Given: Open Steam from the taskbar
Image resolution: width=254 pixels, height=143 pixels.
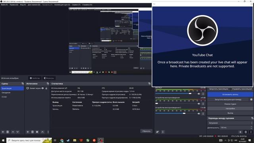Looking at the screenshot, I should tap(68, 140).
